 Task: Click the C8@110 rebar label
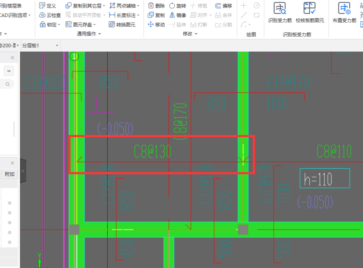coord(334,152)
